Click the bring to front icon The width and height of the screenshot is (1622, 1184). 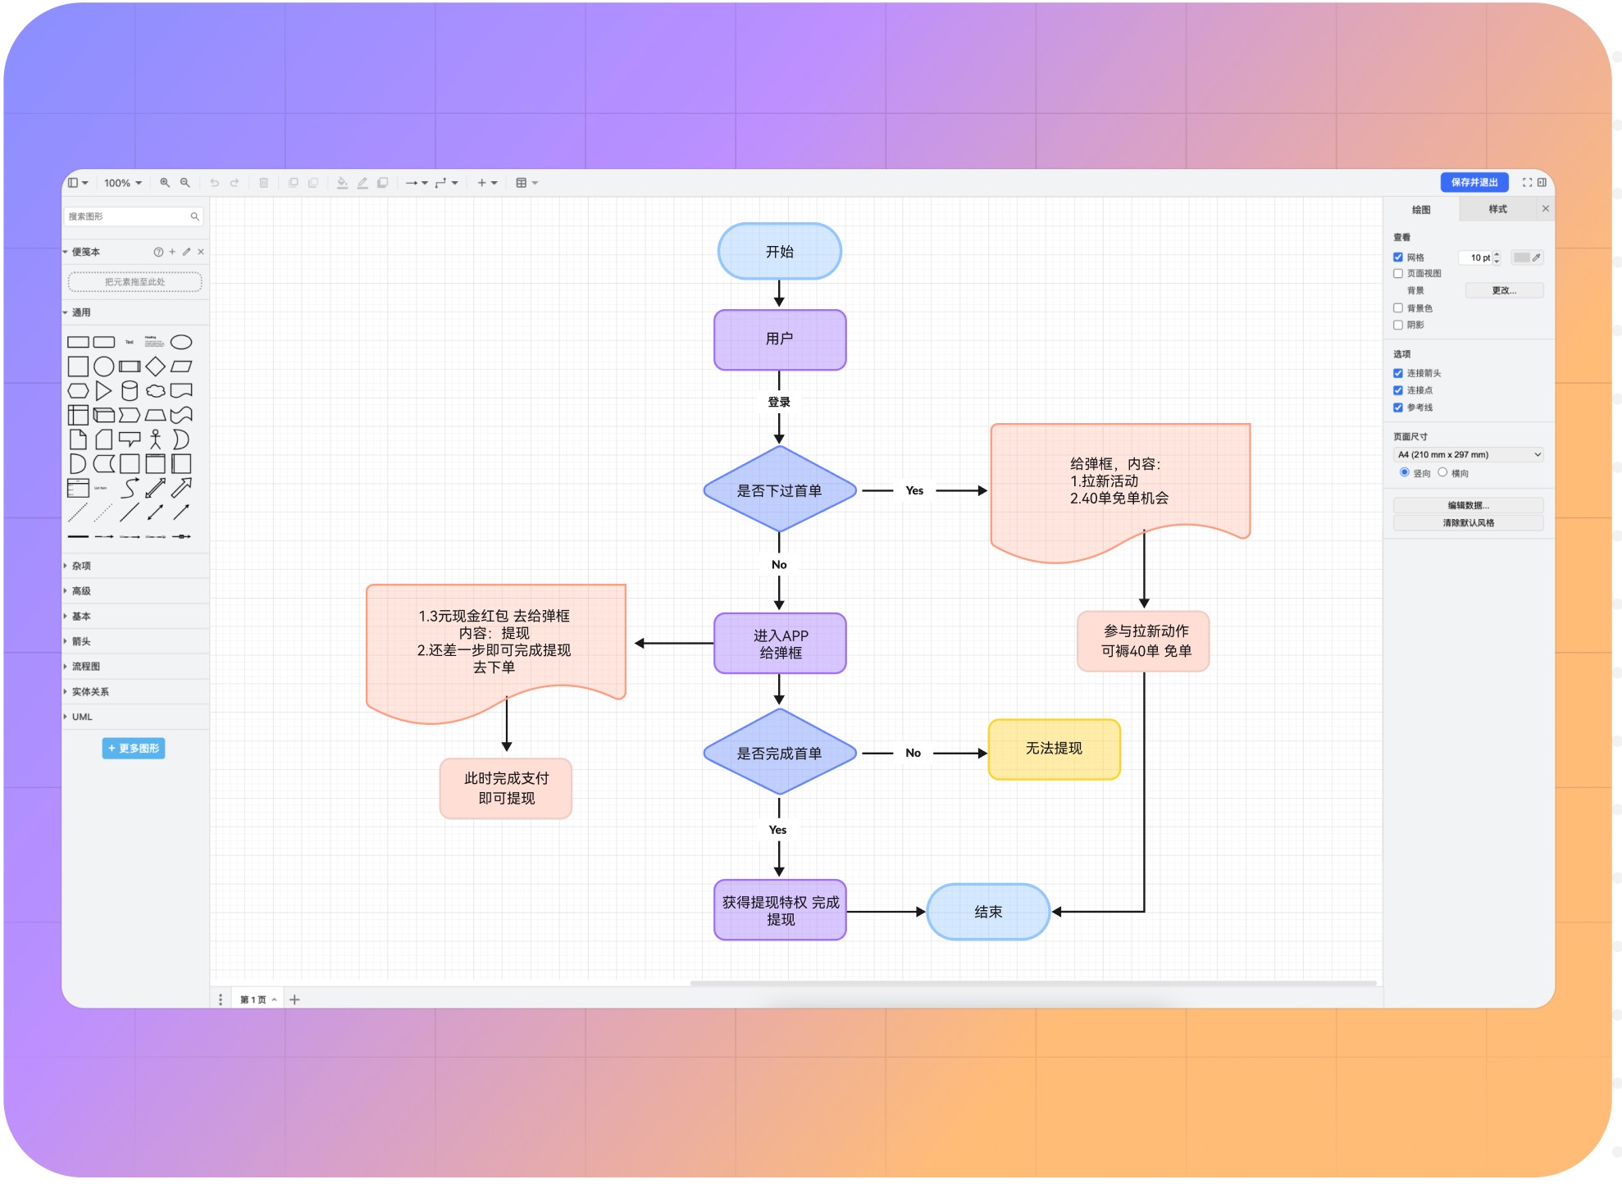(x=294, y=183)
